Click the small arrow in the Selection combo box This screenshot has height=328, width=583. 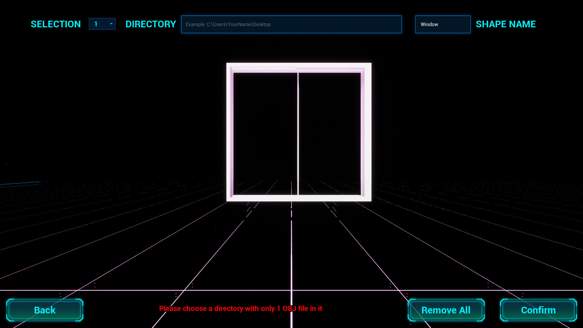coord(111,24)
